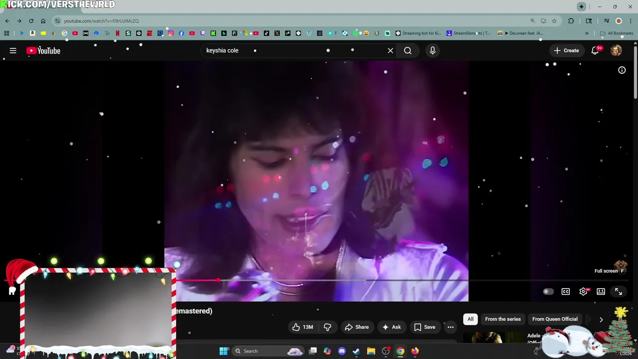The image size is (638, 359).
Task: Open Steam from the taskbar
Action: [x=356, y=351]
